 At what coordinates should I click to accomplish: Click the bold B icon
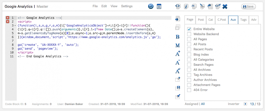tap(178, 37)
